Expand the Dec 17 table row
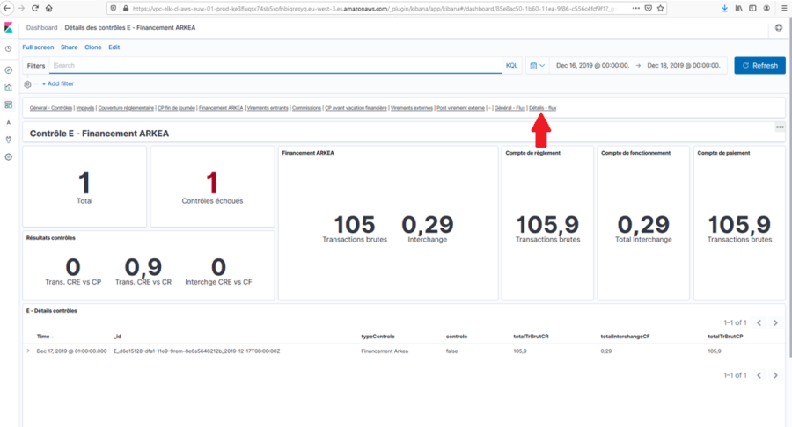This screenshot has width=792, height=427. pos(28,351)
